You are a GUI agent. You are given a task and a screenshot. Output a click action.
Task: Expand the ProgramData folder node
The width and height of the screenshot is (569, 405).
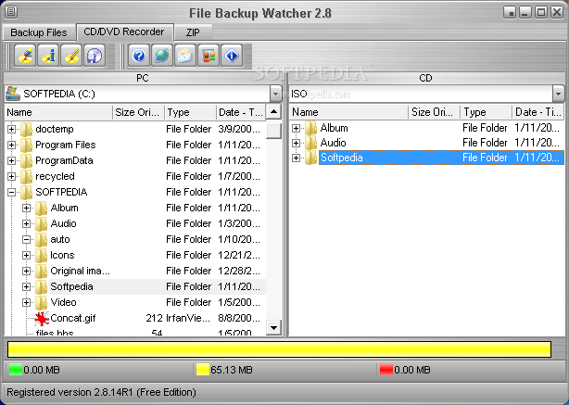[x=12, y=160]
